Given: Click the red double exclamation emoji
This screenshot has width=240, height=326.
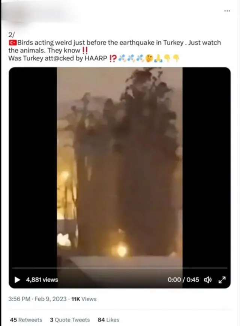Looking at the screenshot, I should click(x=85, y=51).
